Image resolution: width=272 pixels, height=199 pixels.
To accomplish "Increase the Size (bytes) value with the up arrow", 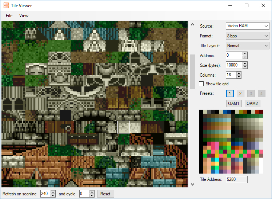I will pos(245,64).
